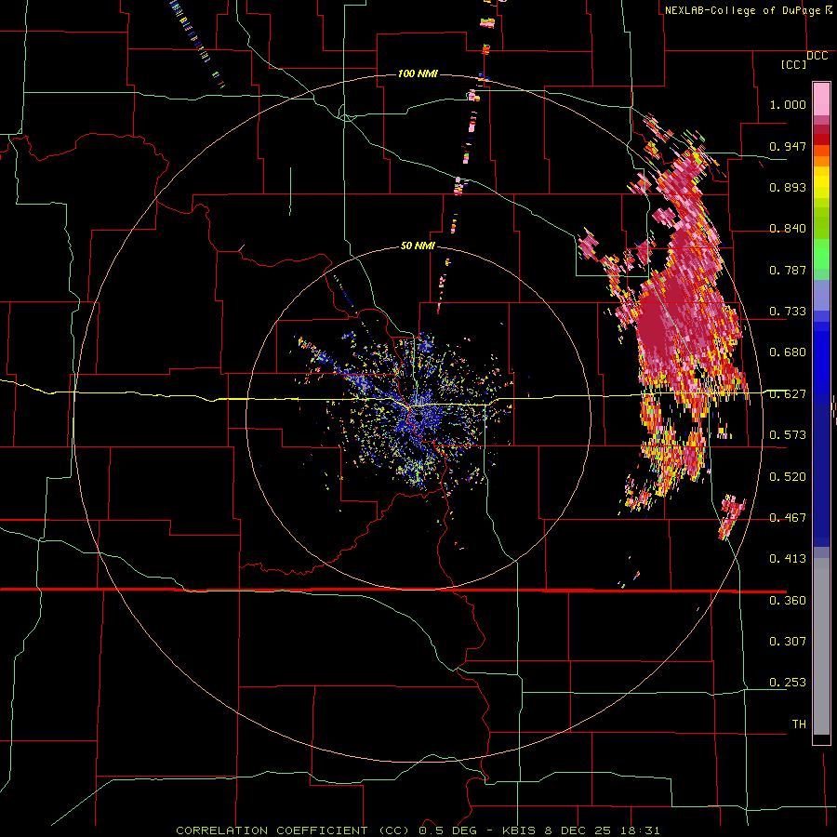Viewport: 837px width, 837px height.
Task: Click the 0.627 legend value
Action: pyautogui.click(x=788, y=394)
